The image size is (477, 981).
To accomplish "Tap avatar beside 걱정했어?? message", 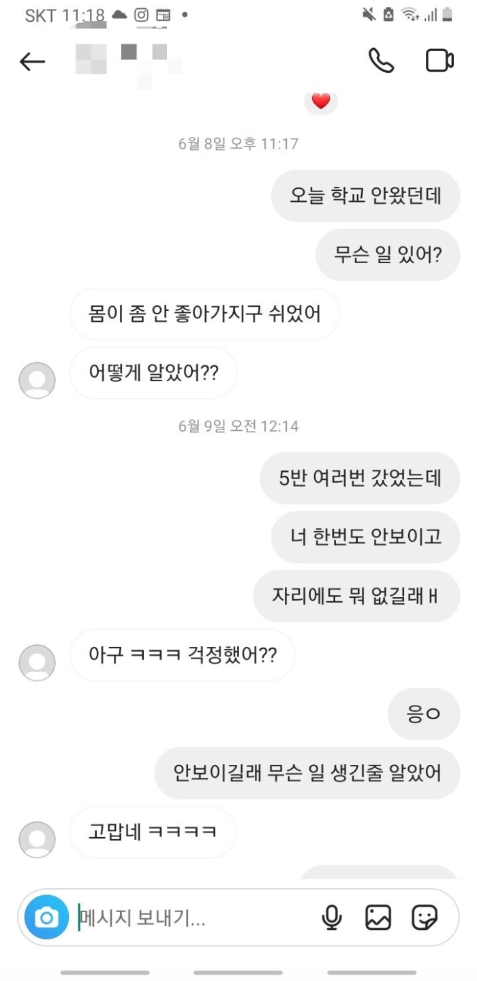I will (37, 662).
